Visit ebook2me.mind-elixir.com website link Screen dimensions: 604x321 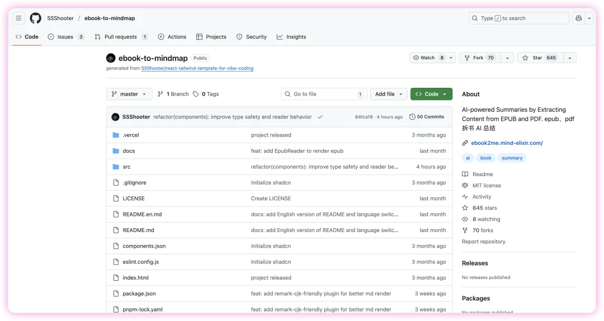click(x=507, y=143)
